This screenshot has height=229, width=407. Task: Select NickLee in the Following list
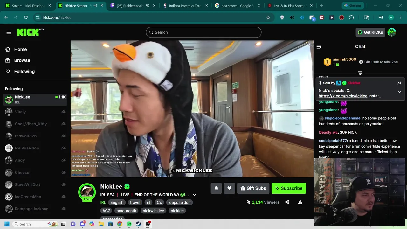point(35,100)
